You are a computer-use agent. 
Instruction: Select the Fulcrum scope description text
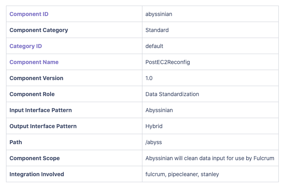click(x=210, y=158)
